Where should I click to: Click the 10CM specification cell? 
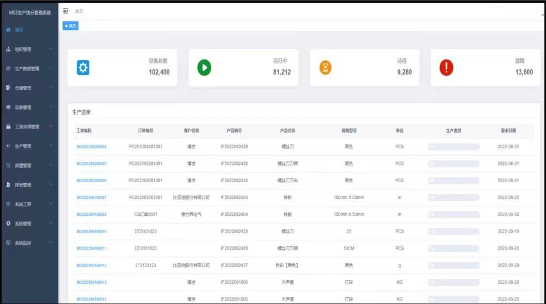[348, 248]
